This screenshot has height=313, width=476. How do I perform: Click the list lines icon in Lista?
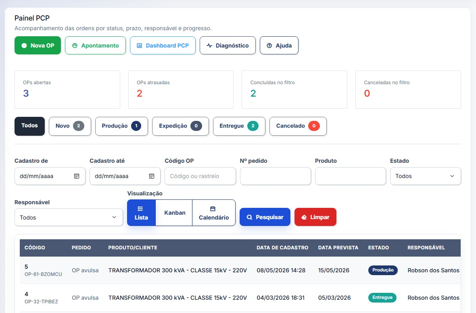tap(140, 209)
